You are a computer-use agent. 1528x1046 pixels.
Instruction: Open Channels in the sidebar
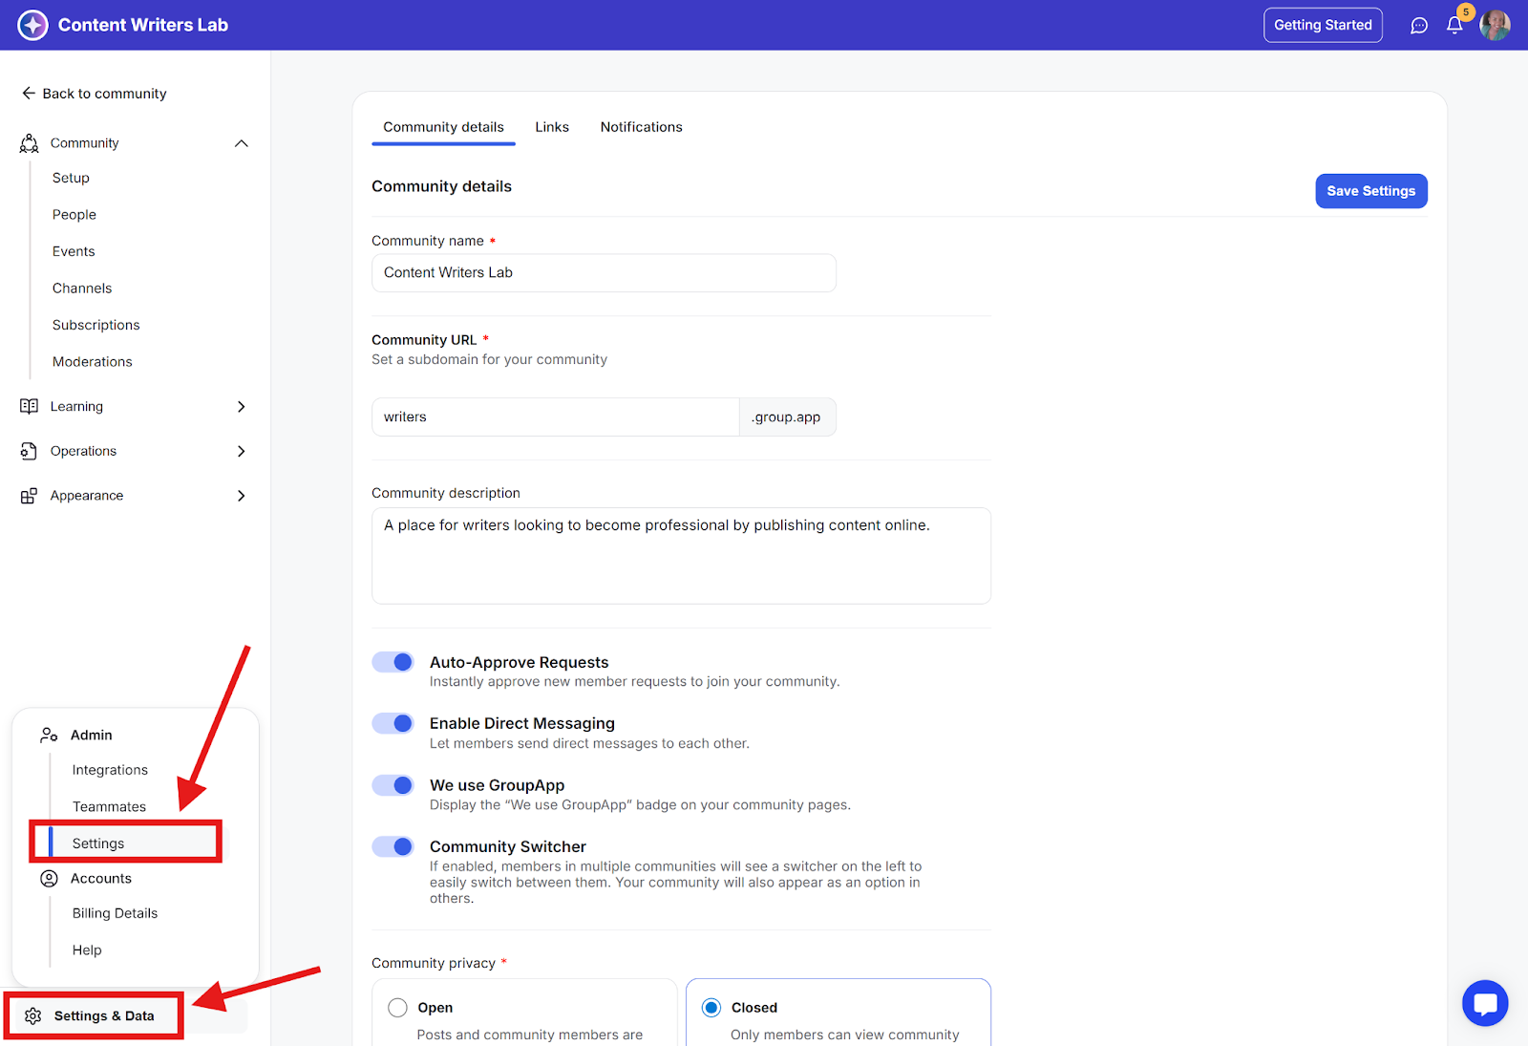point(82,288)
